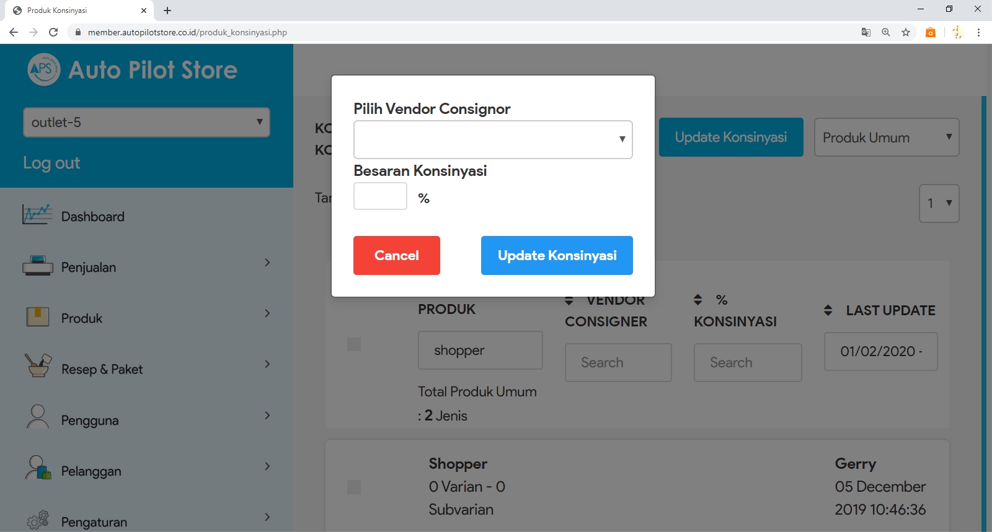Click the Dashboard chart icon
The height and width of the screenshot is (532, 992).
tap(37, 215)
